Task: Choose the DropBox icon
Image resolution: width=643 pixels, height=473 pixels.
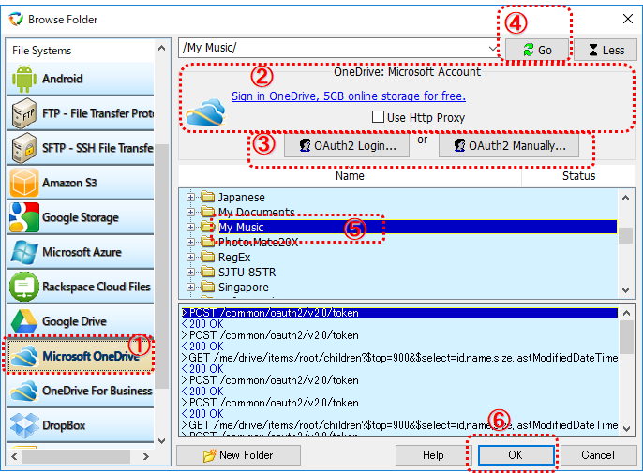Action: point(23,425)
